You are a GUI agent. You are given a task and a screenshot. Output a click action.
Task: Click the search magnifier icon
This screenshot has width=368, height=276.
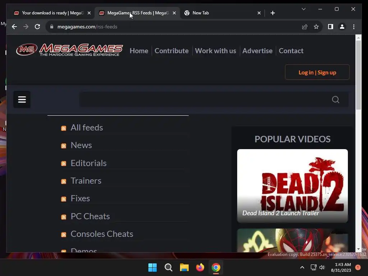[x=335, y=100]
